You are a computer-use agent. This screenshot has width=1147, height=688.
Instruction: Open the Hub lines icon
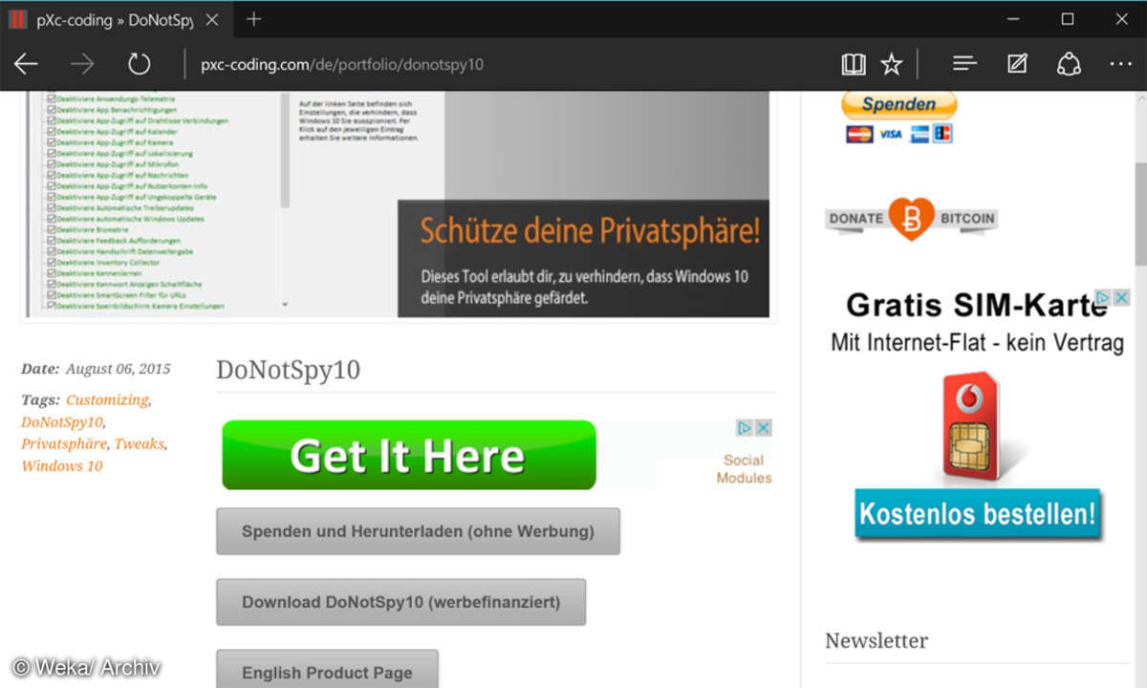(964, 64)
